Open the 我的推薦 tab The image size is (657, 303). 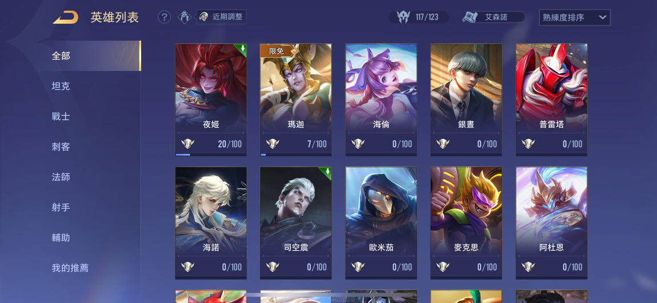click(x=70, y=268)
